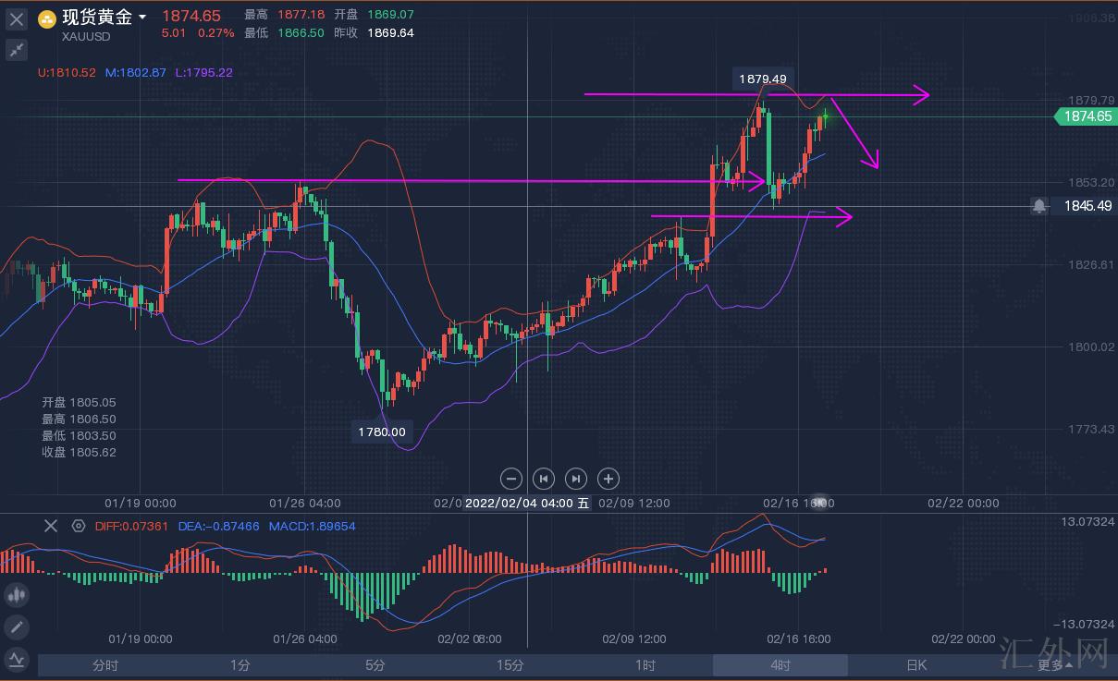Expand the 更多 timeframes menu

click(x=1054, y=665)
